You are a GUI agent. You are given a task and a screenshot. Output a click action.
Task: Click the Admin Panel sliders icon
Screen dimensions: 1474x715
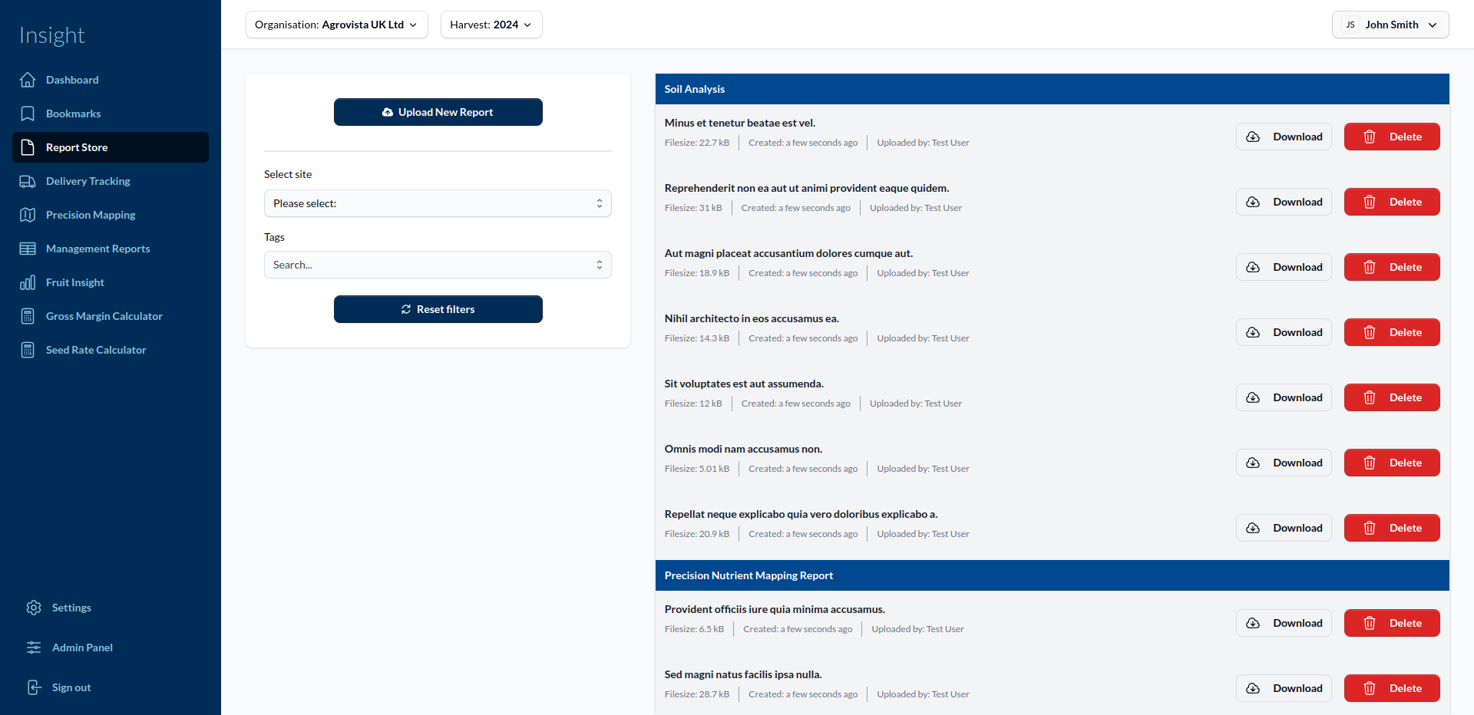point(34,647)
